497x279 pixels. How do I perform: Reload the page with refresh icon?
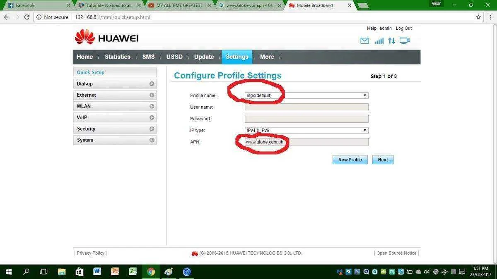[x=27, y=17]
